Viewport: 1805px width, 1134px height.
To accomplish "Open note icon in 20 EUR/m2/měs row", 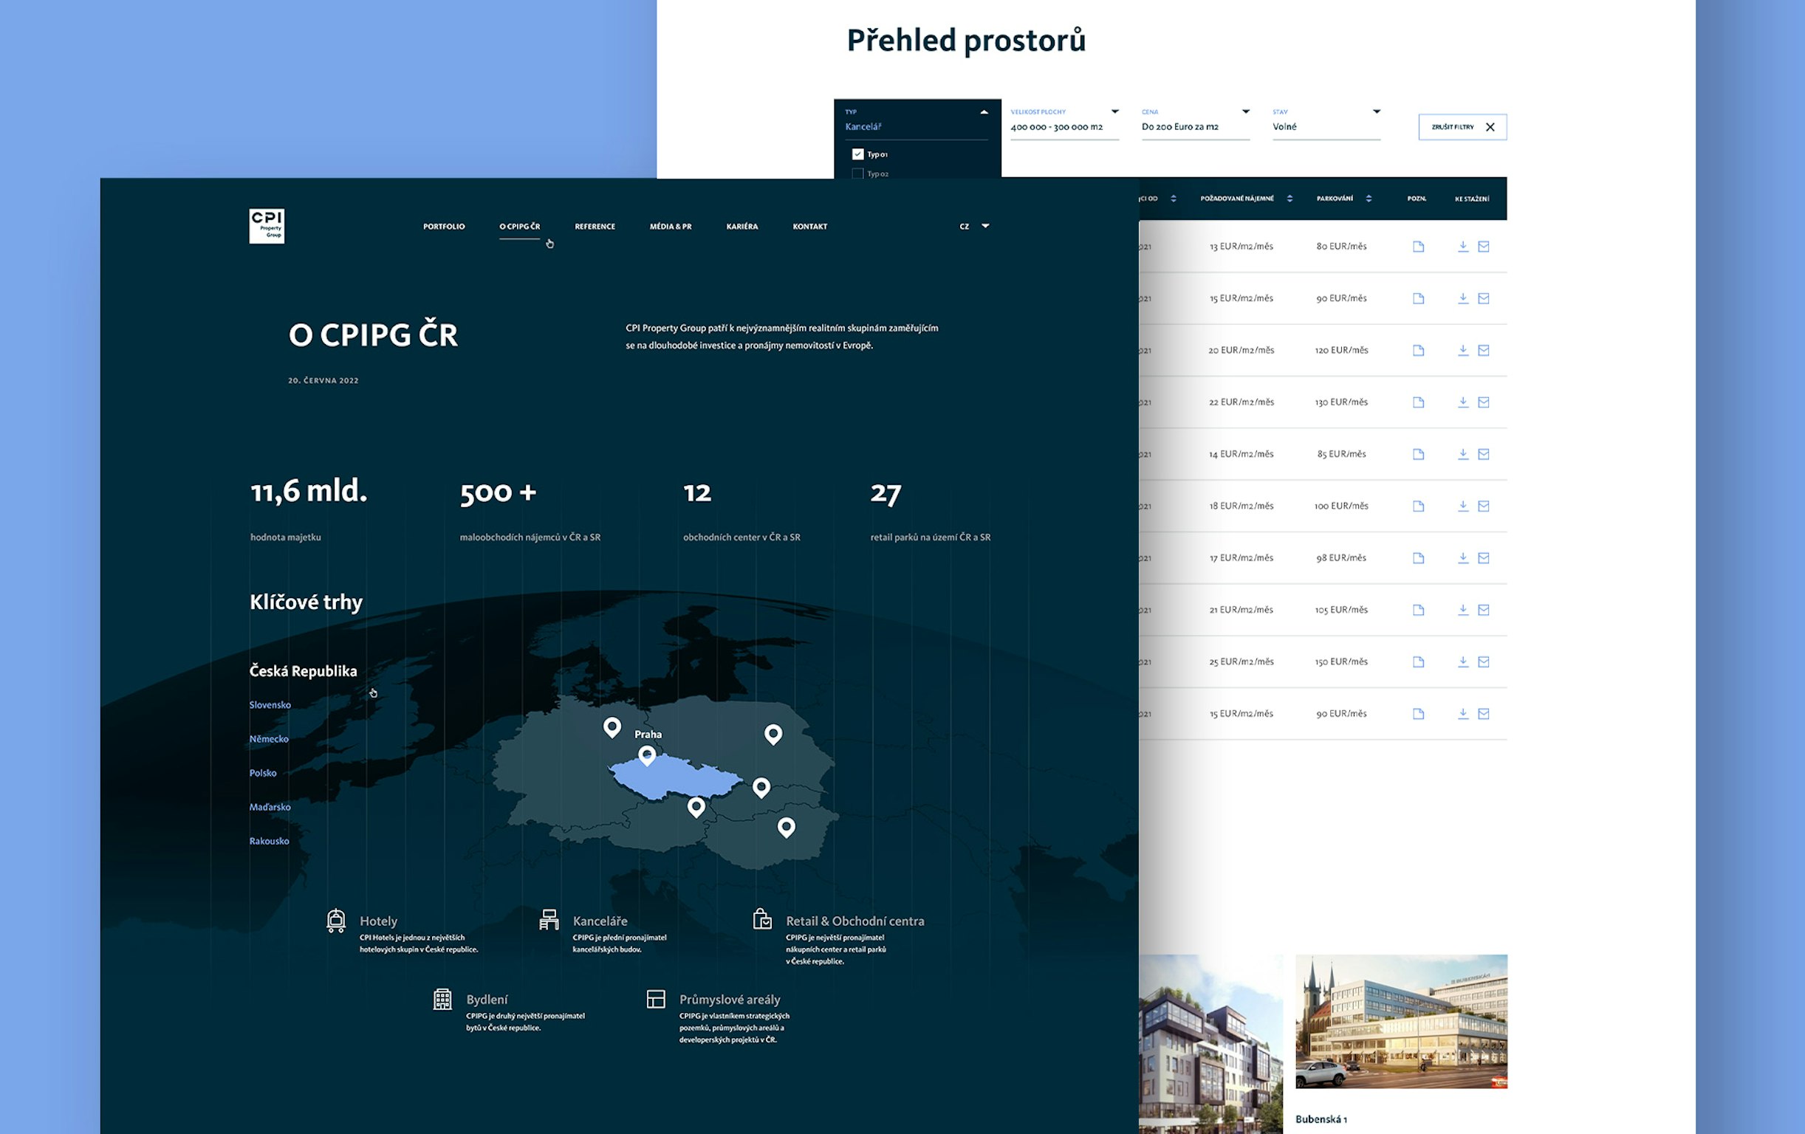I will pyautogui.click(x=1418, y=350).
